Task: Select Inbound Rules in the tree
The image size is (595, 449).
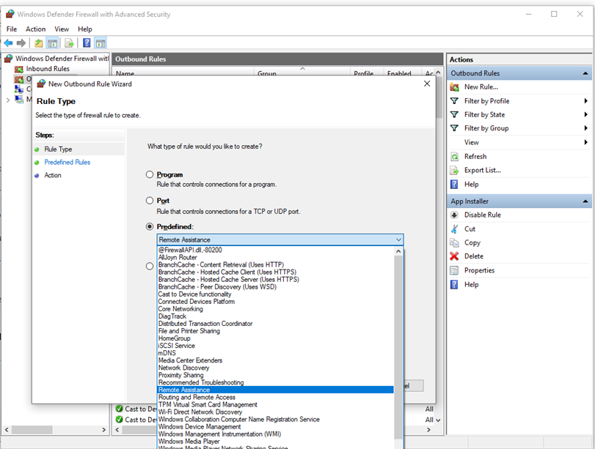Action: pos(48,69)
